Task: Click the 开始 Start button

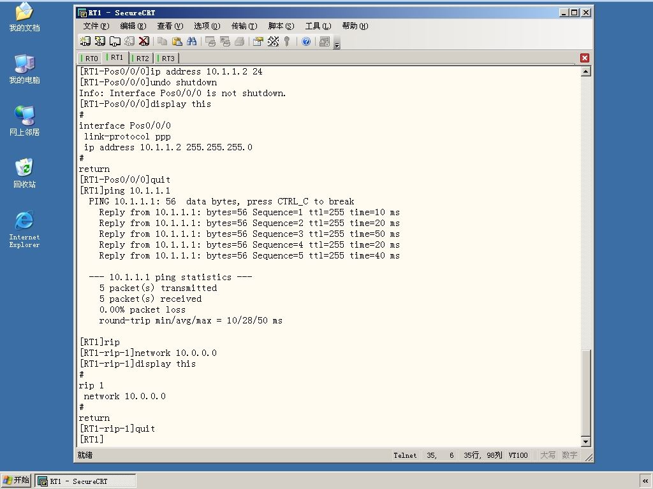Action: click(16, 481)
